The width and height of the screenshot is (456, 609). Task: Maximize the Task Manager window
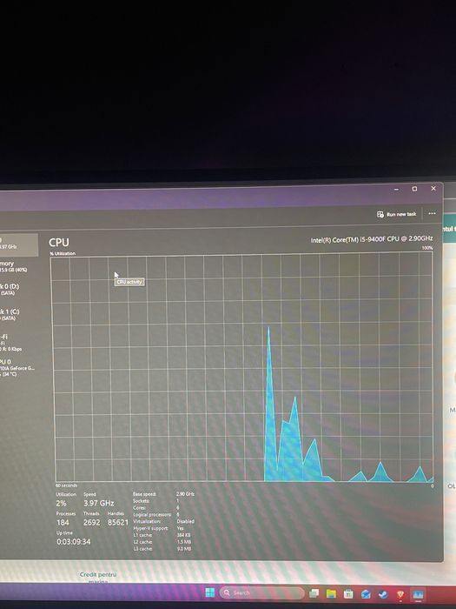(x=414, y=189)
